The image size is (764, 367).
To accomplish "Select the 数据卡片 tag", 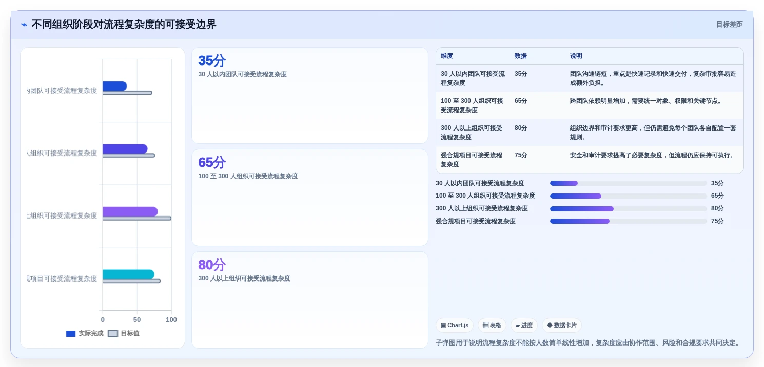I will (x=562, y=325).
